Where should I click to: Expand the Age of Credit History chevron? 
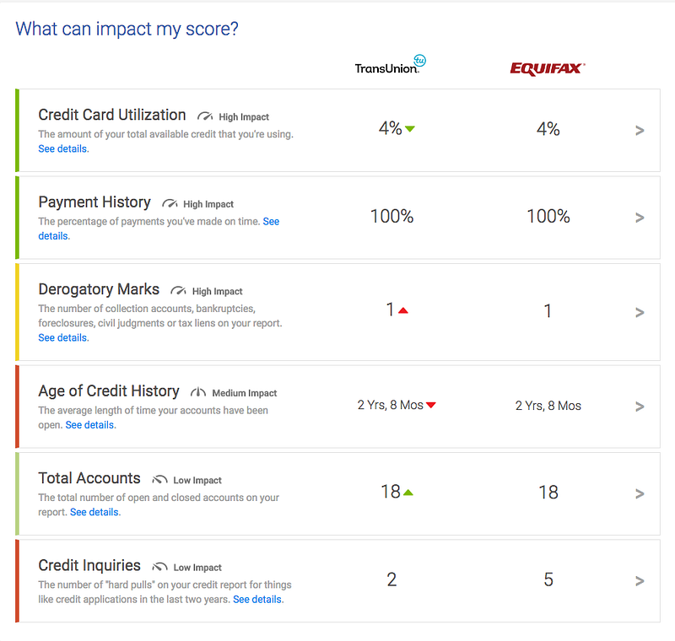[x=640, y=407]
